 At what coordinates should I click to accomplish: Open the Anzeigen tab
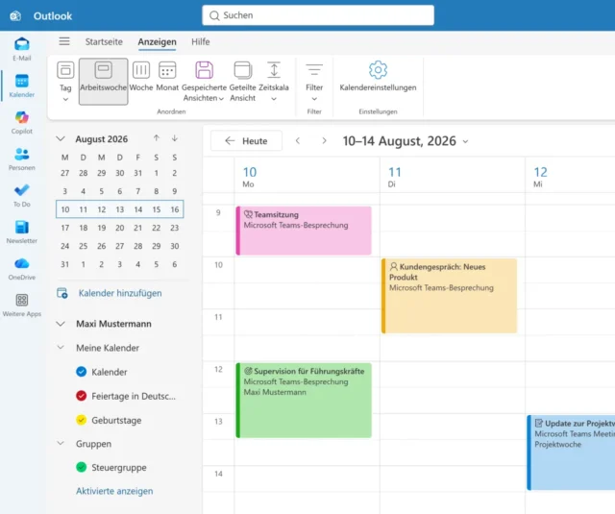coord(157,42)
